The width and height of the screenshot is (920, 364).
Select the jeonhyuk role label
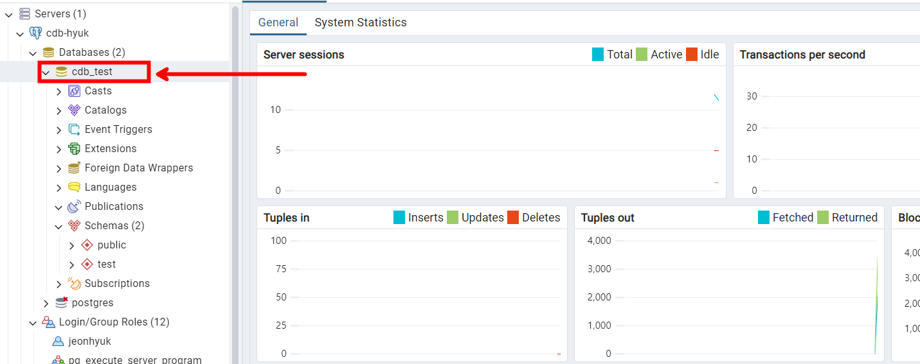tap(90, 342)
